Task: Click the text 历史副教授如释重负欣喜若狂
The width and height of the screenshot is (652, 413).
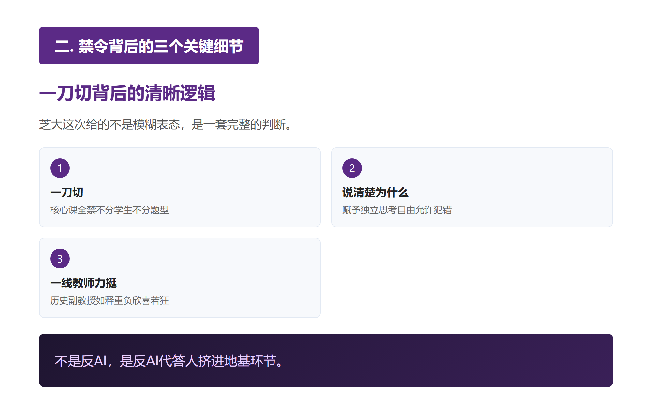Action: tap(110, 301)
